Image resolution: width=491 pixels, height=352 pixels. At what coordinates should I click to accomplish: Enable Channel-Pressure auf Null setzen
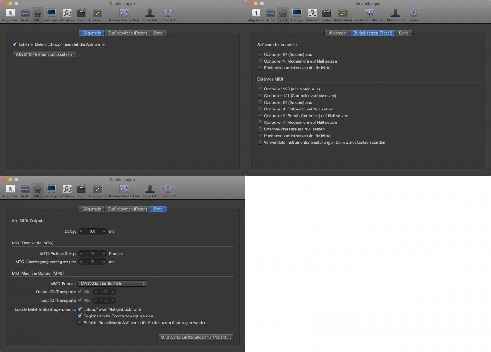tap(260, 129)
